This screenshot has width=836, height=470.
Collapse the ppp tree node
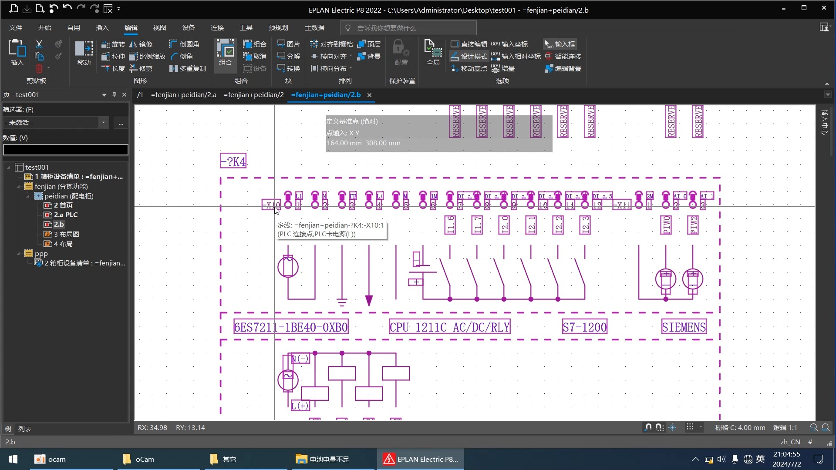pos(18,253)
